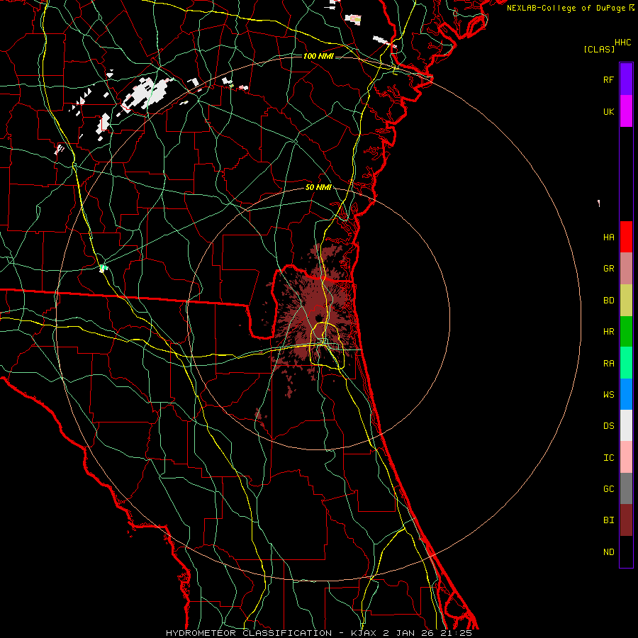638x638 pixels.
Task: Click the DS white legend swatch
Action: coord(626,425)
